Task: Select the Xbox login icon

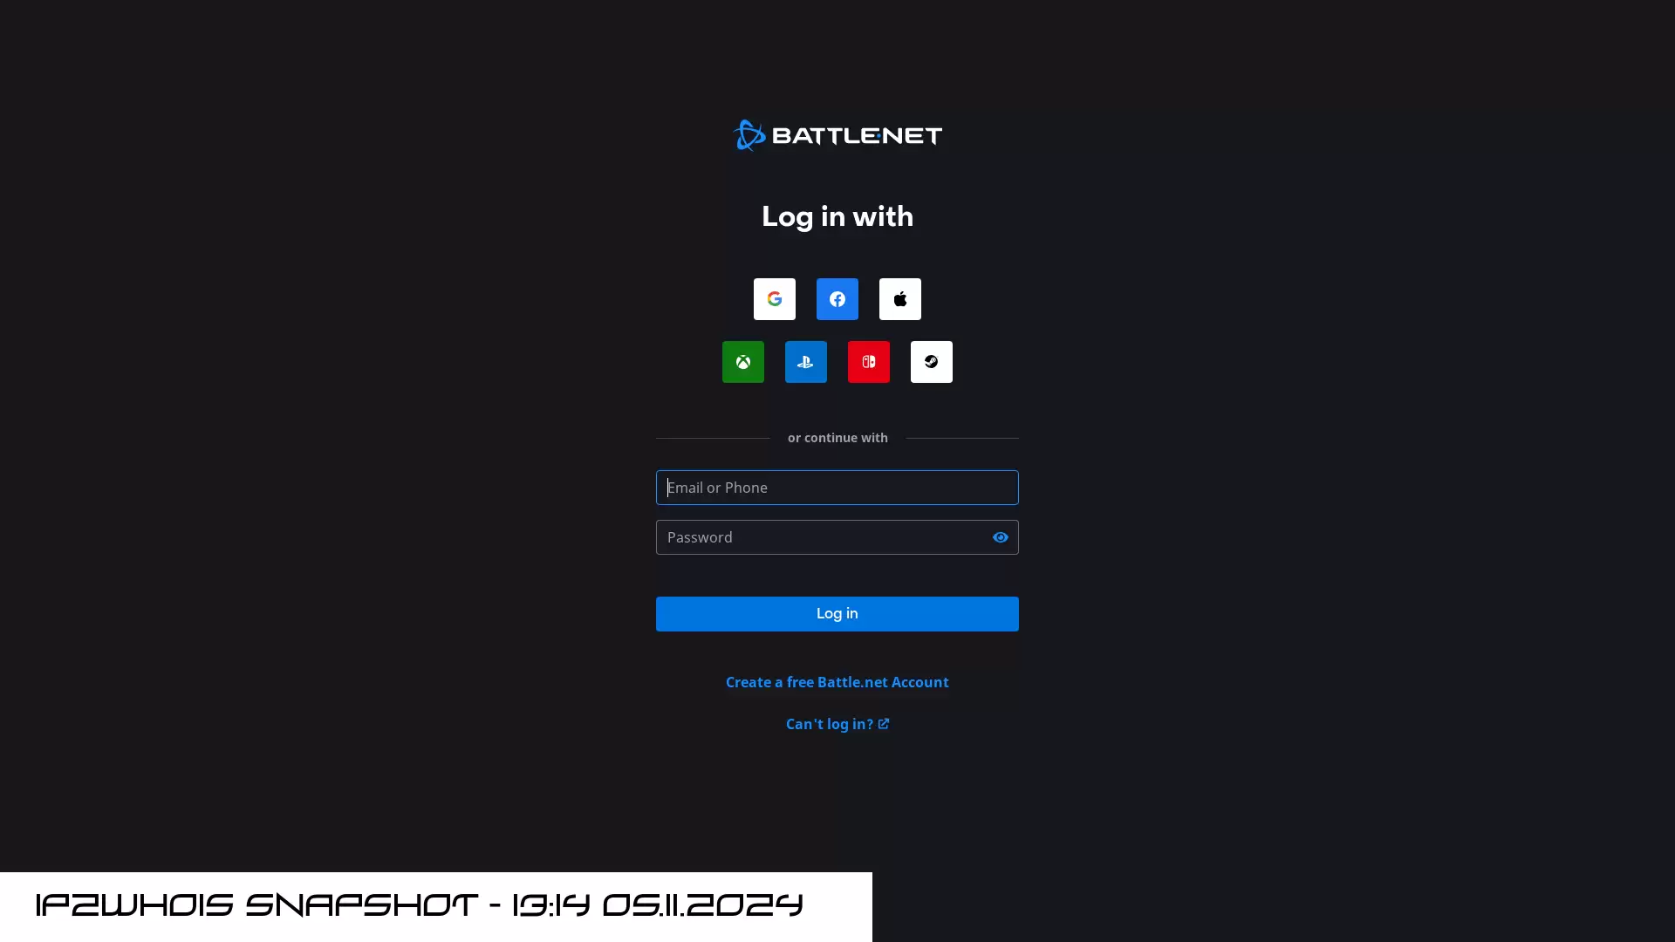Action: (743, 361)
